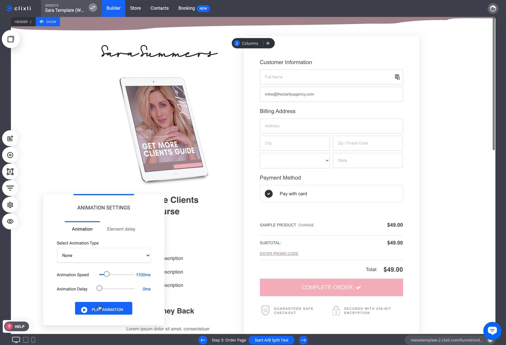
Task: Open the filter lines icon in sidebar
Action: (x=10, y=188)
